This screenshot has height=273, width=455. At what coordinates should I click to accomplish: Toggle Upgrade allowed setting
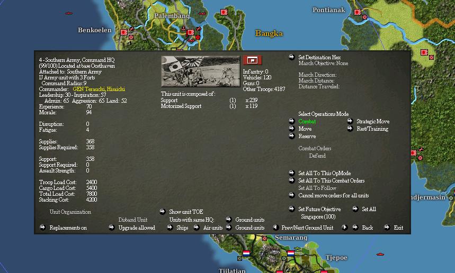111,228
